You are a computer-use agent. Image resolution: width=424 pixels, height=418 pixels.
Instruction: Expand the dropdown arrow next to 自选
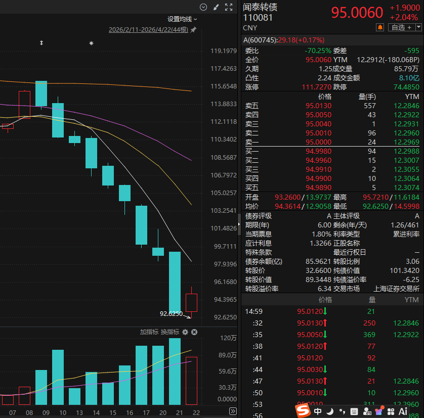click(x=417, y=27)
